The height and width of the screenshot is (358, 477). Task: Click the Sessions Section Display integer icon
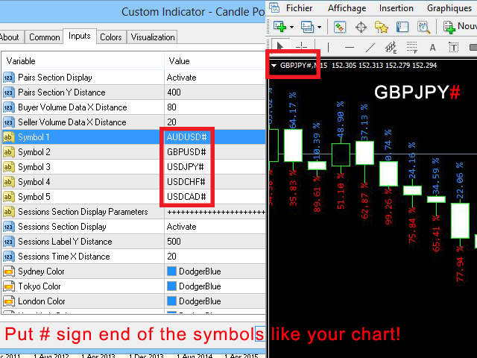tap(8, 227)
